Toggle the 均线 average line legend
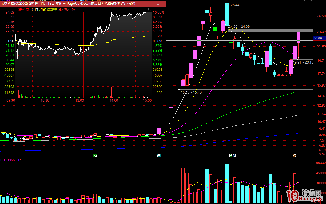Viewport: 326px width, 204px height. point(43,9)
